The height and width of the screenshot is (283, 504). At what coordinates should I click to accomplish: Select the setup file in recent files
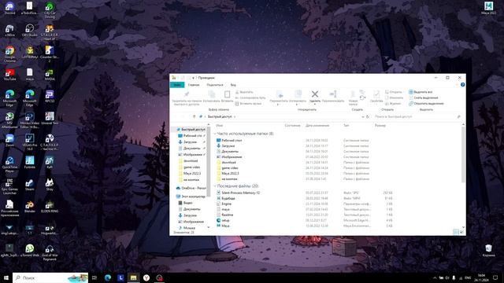(x=223, y=220)
